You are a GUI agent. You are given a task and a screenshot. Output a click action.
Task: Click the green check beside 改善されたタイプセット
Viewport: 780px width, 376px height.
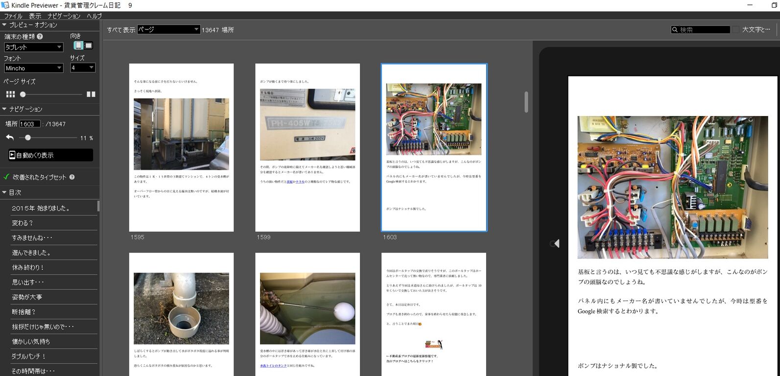[x=6, y=177]
